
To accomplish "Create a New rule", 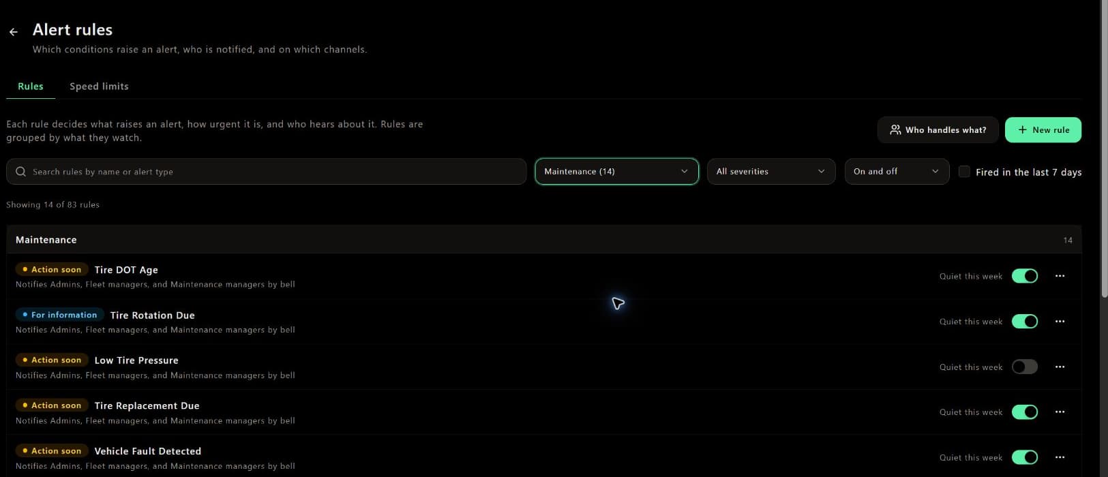I will point(1043,130).
